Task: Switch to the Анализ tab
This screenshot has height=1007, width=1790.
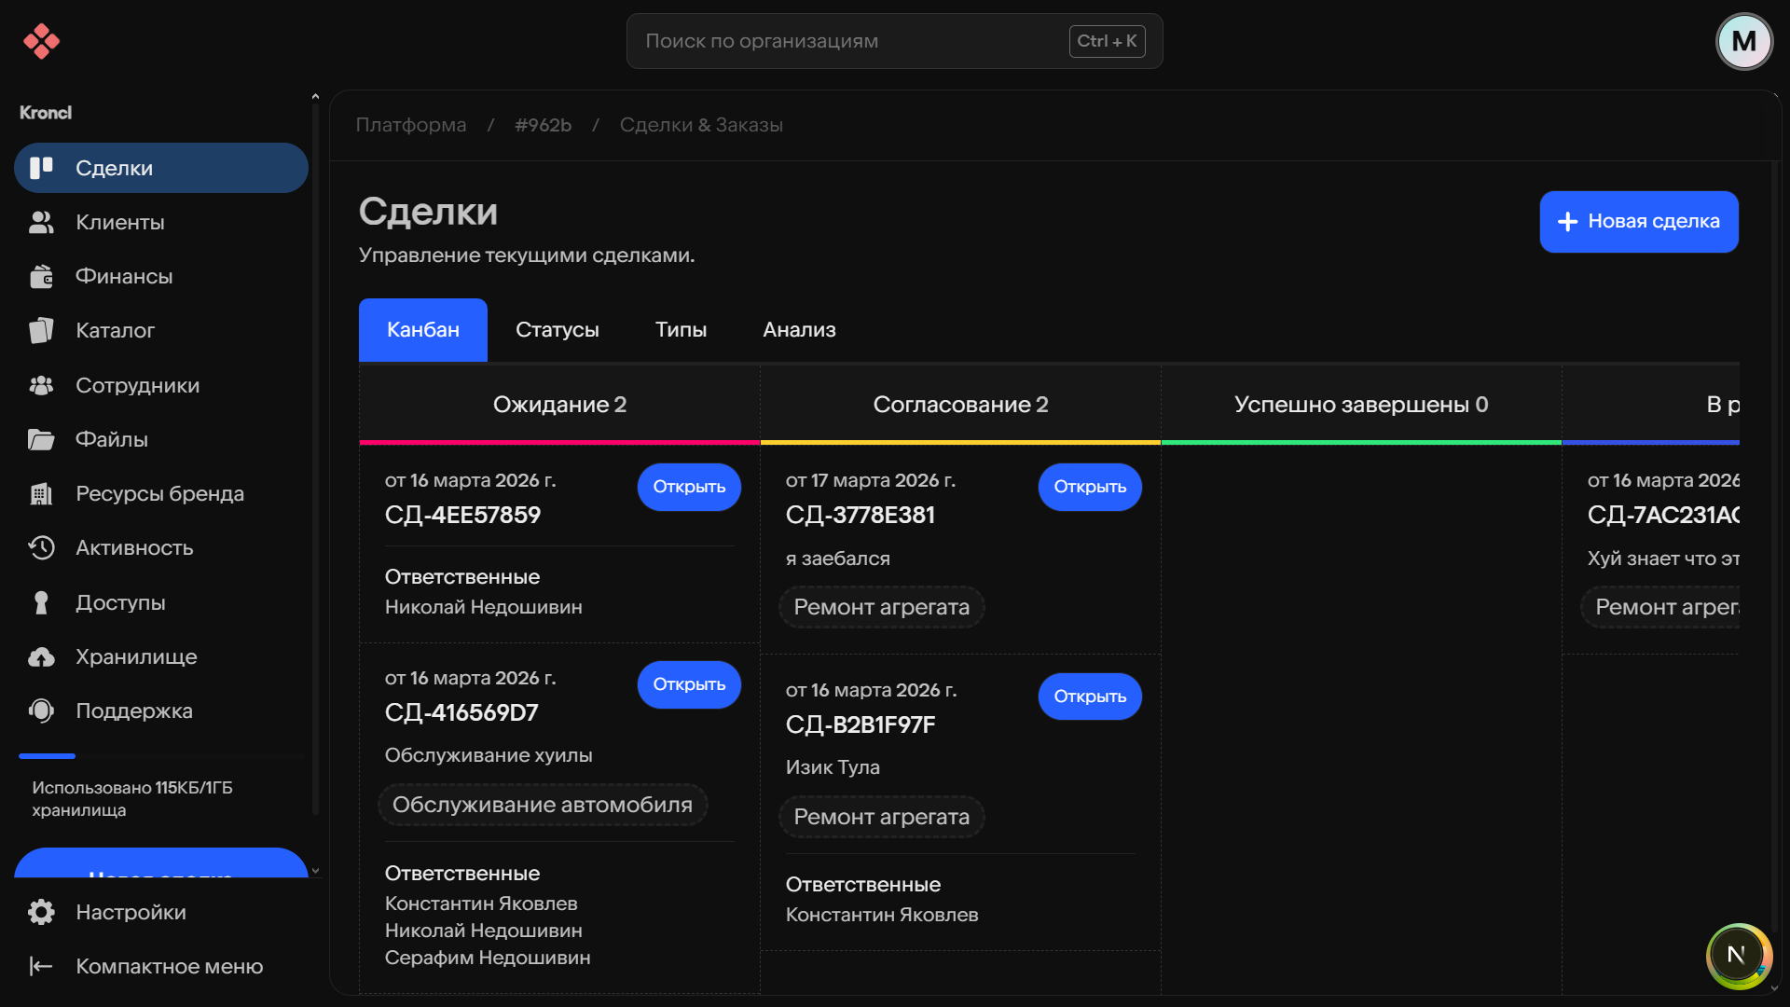Action: click(799, 330)
